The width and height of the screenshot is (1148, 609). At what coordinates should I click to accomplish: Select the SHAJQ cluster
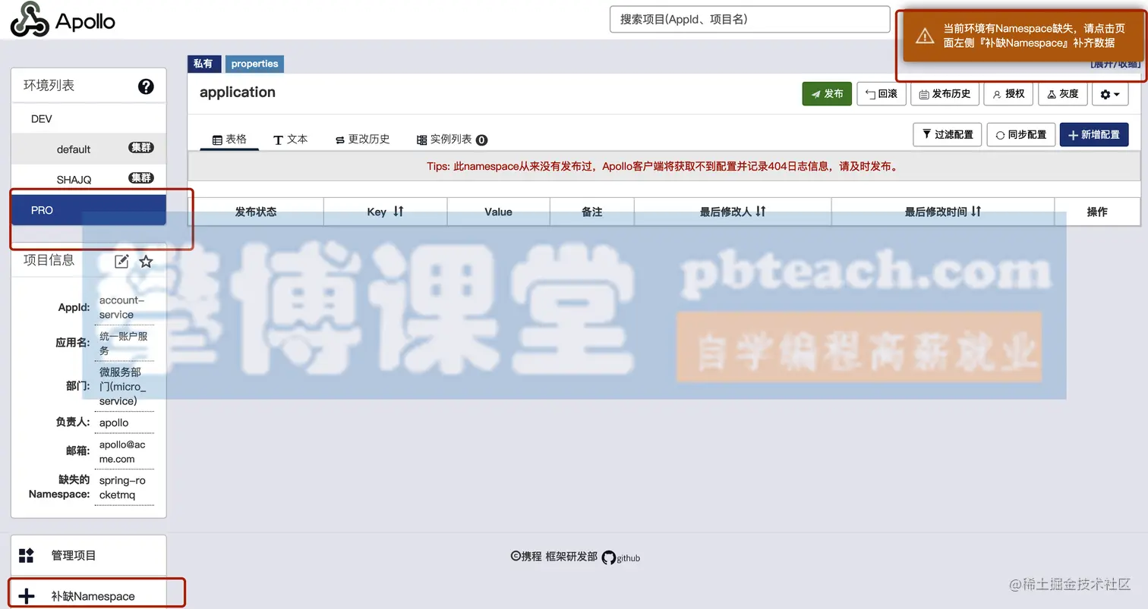(88, 179)
